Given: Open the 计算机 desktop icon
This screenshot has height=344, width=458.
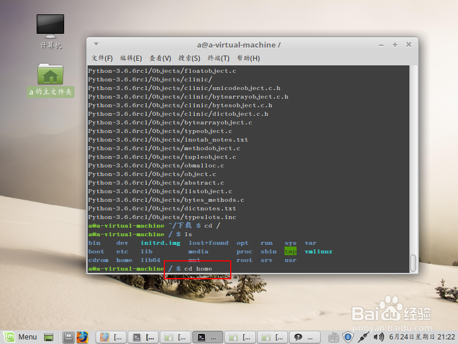Looking at the screenshot, I should tap(49, 26).
